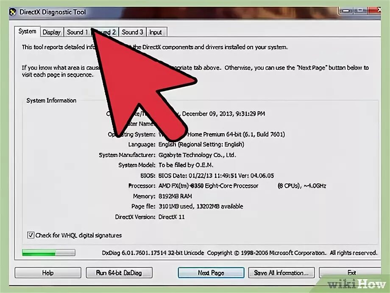Viewport: 390px width, 293px height.
Task: Click the BIOS Date value
Action: [216, 175]
